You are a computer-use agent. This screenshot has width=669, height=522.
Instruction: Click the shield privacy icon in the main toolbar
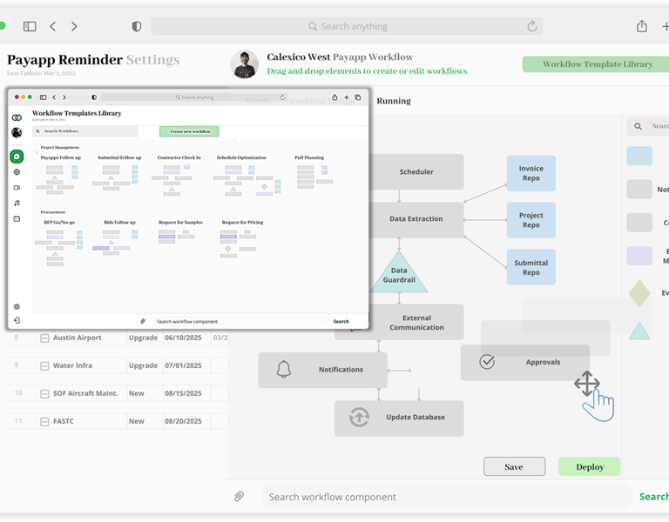tap(137, 26)
